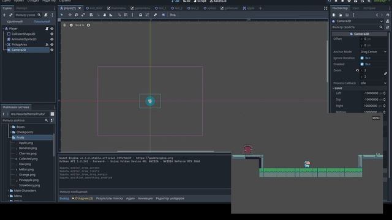Click the instantiate child scene link icon
The width and height of the screenshot is (392, 220).
click(11, 15)
